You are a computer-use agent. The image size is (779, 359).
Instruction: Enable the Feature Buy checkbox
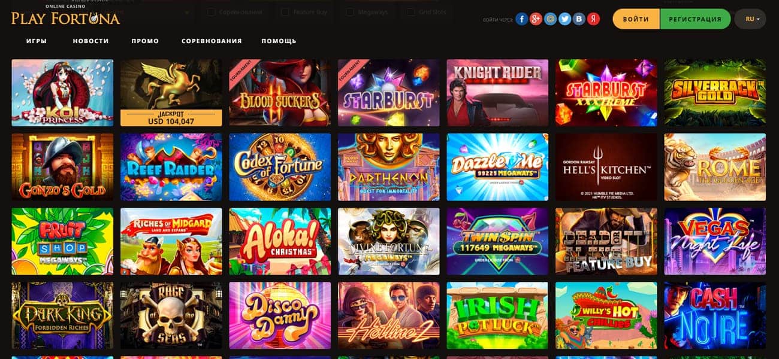coord(285,11)
